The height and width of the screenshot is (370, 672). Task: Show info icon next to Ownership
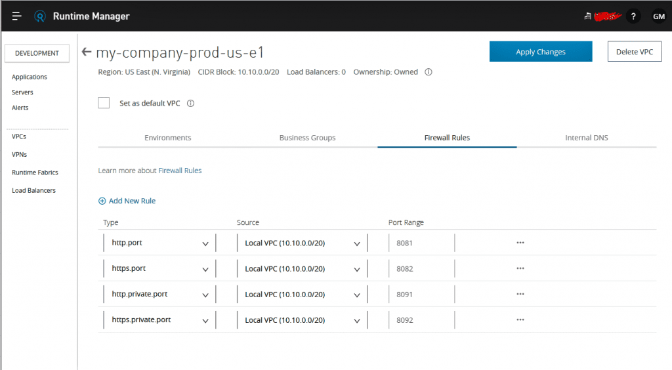point(428,72)
